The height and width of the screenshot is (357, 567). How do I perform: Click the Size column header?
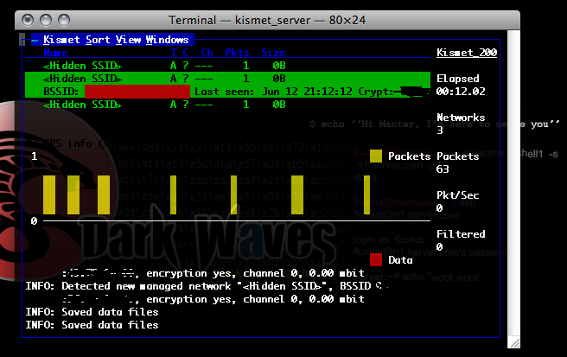click(273, 53)
